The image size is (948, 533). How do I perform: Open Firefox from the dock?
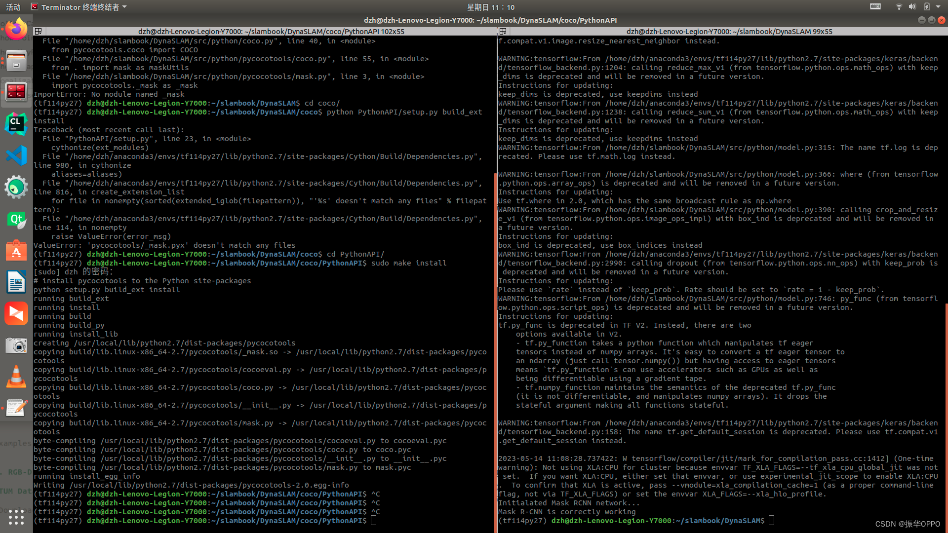(16, 30)
